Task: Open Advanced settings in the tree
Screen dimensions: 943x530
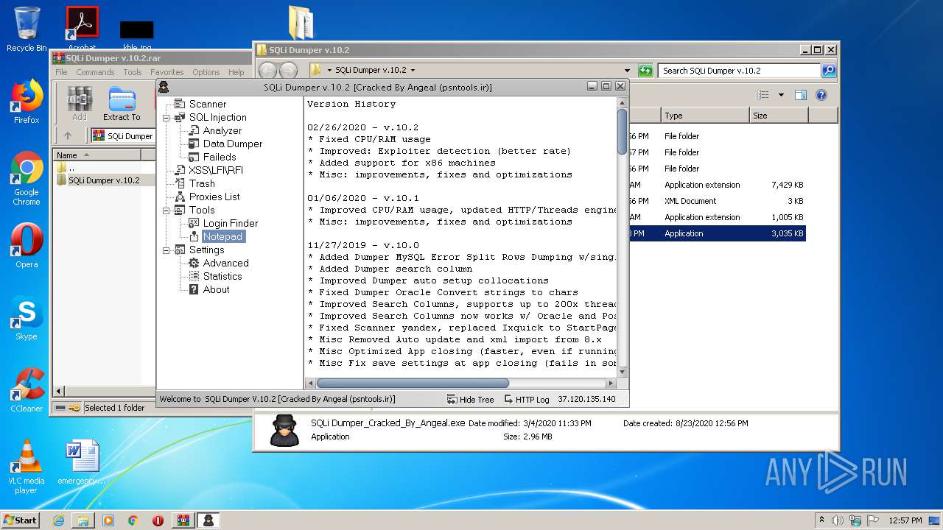Action: (225, 263)
